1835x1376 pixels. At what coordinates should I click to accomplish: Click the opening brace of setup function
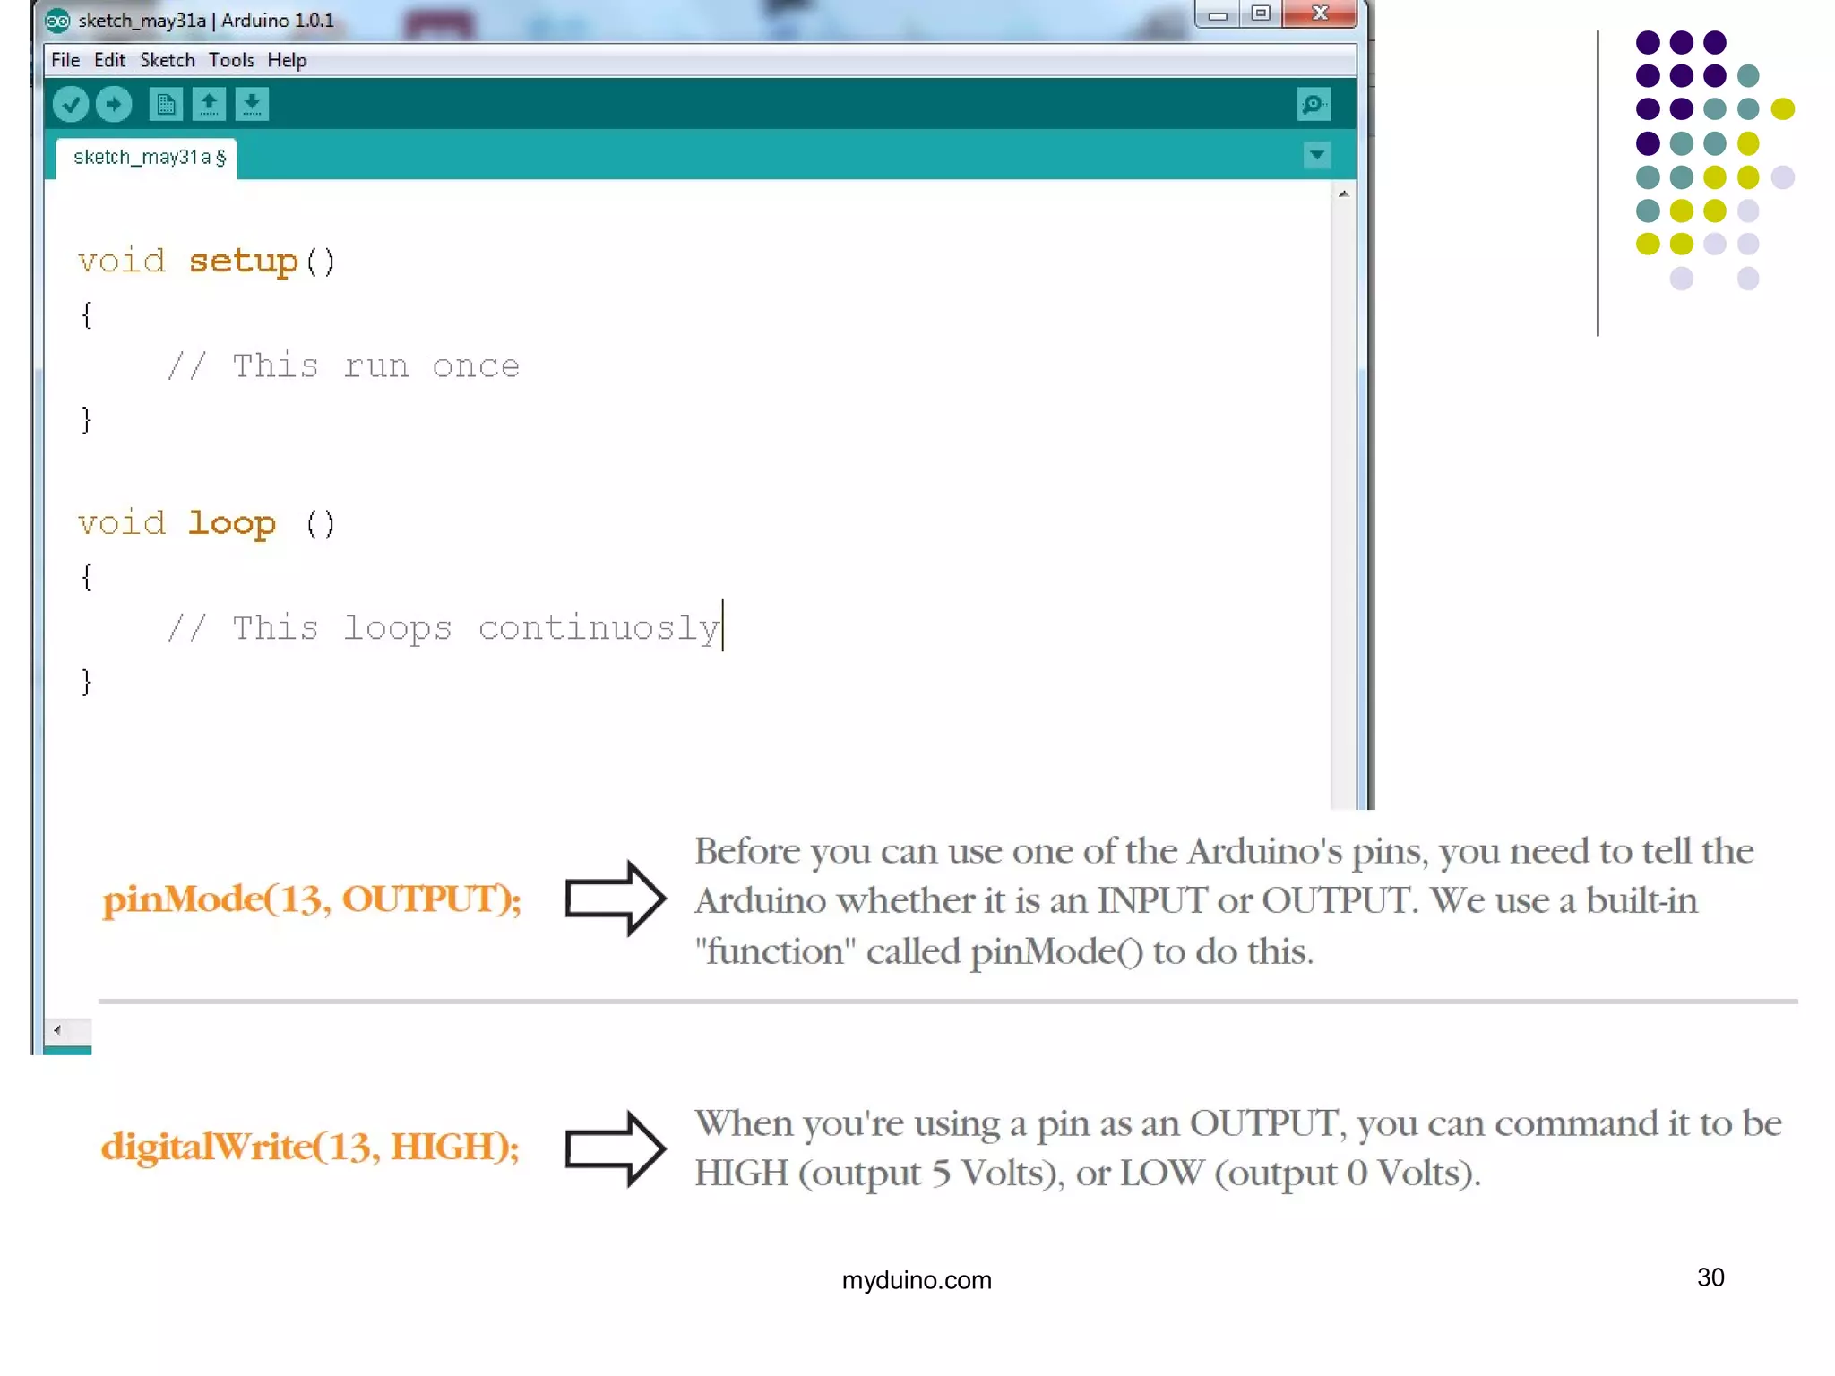click(87, 314)
